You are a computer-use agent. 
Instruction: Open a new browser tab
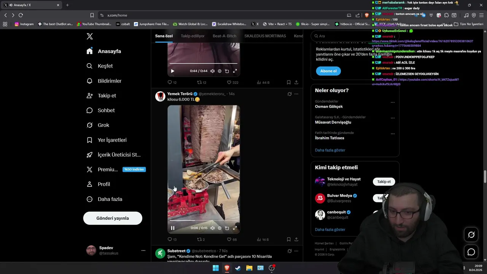point(67,5)
